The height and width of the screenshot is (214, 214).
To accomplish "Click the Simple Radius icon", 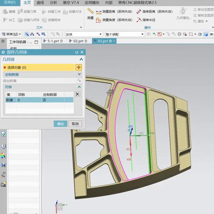I will click(x=139, y=20).
